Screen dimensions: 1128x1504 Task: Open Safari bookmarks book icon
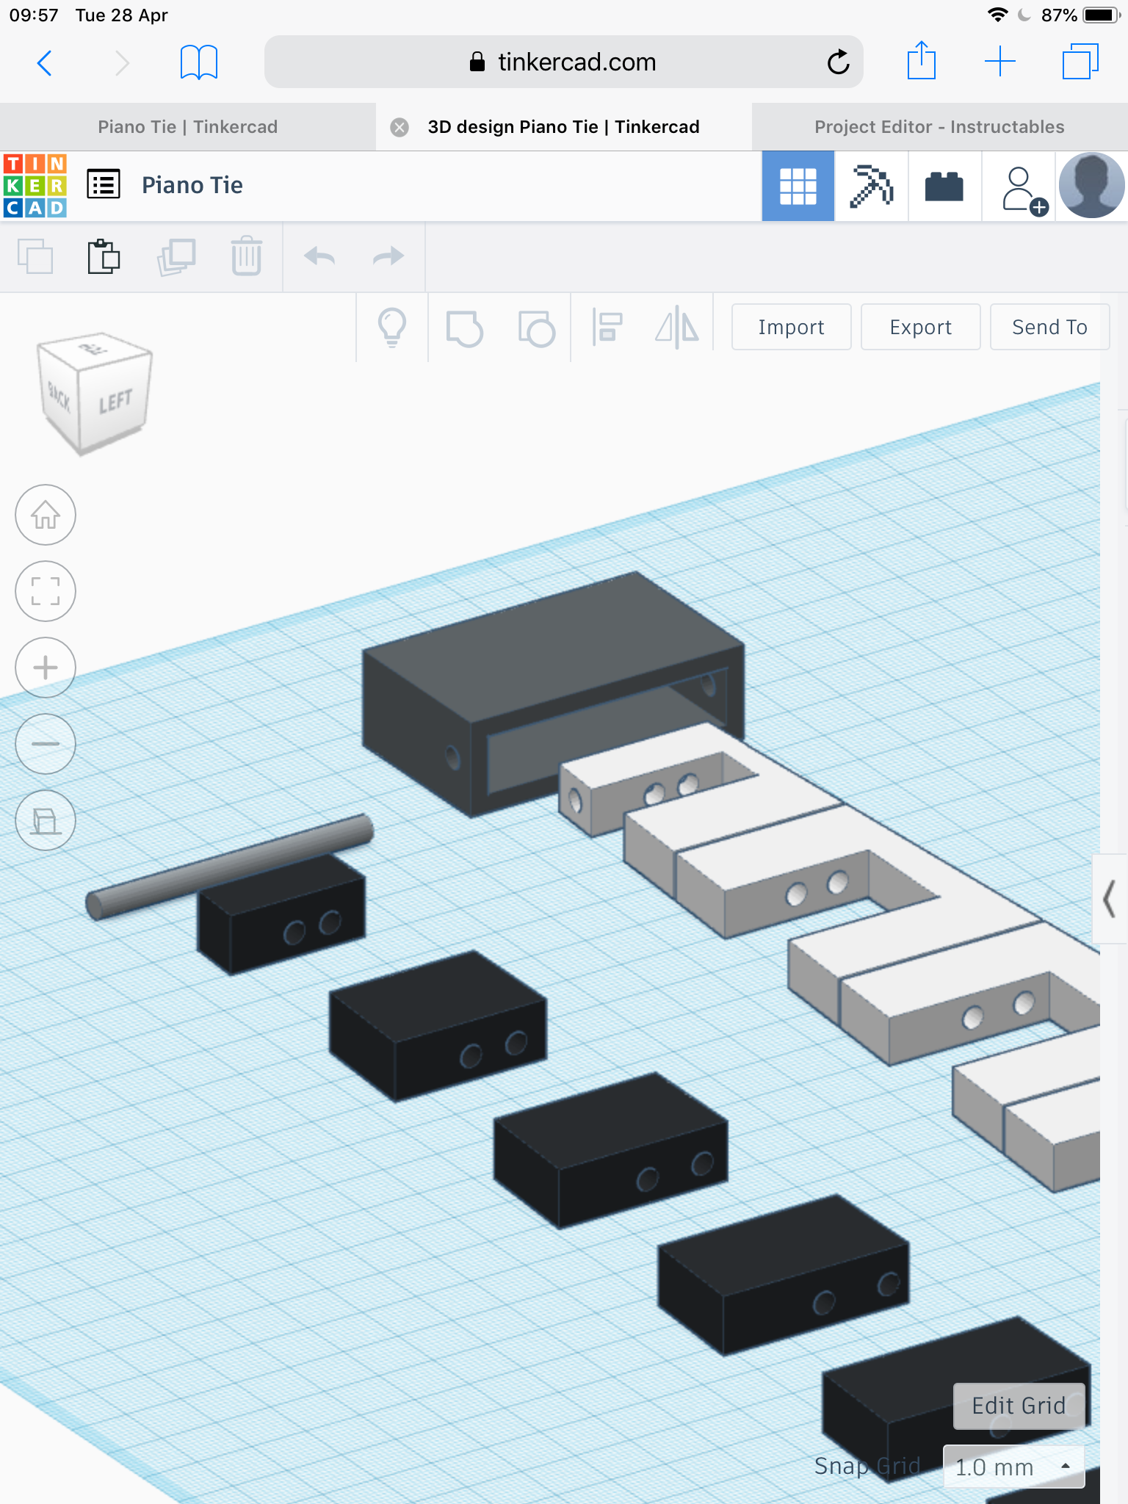(x=199, y=62)
